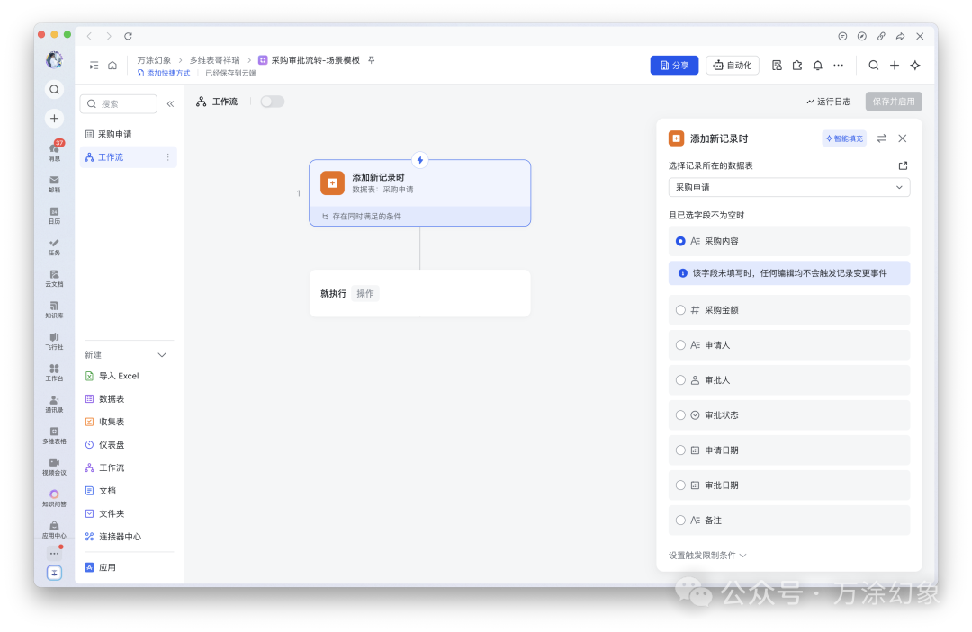Click the 分享 button
Image resolution: width=972 pixels, height=632 pixels.
(x=674, y=65)
